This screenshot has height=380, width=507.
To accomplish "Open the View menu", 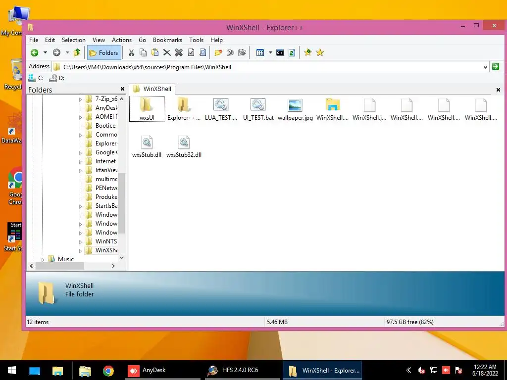I will click(99, 40).
